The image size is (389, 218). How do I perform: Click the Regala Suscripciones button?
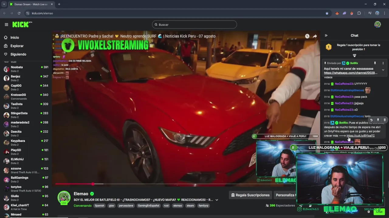coord(250,195)
